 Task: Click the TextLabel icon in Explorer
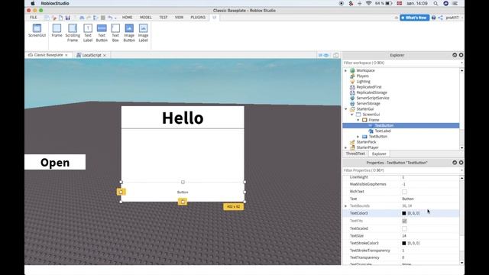point(371,131)
